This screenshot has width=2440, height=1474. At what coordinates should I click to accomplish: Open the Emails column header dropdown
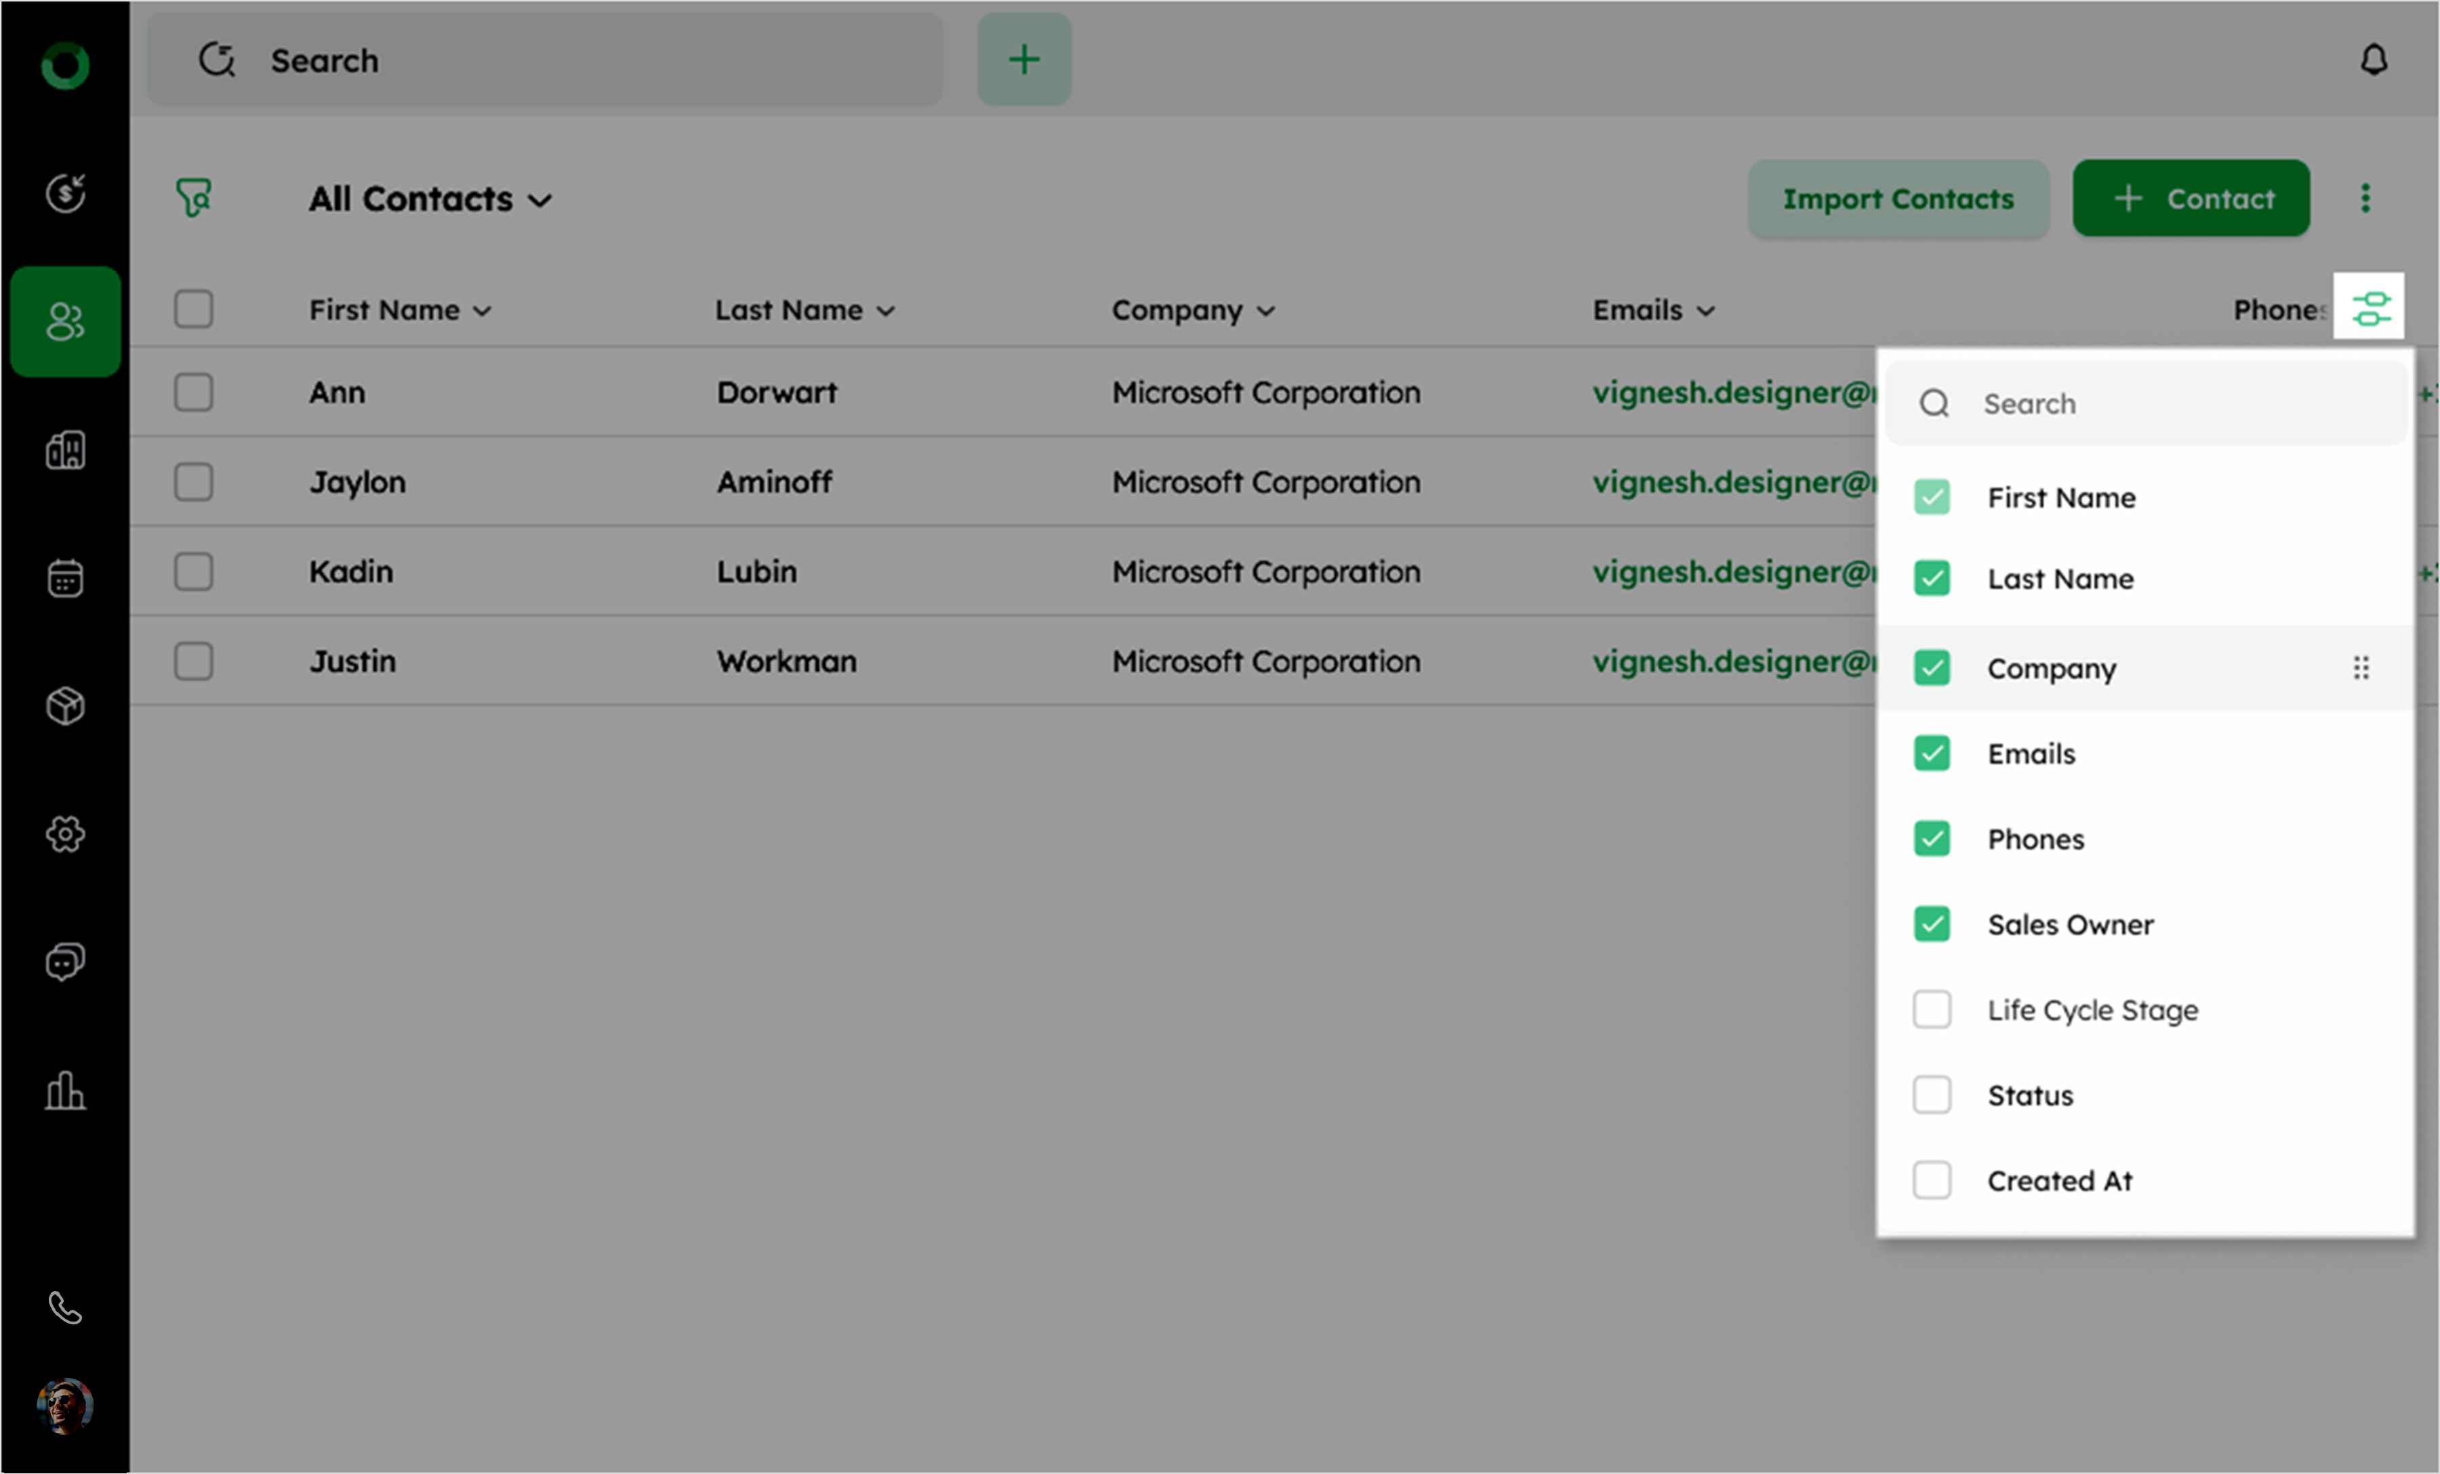(1704, 311)
